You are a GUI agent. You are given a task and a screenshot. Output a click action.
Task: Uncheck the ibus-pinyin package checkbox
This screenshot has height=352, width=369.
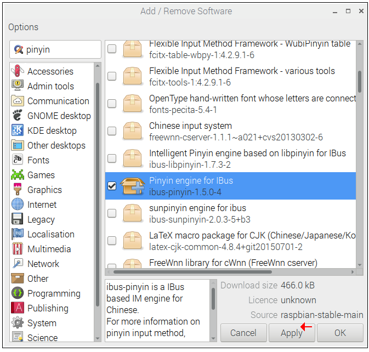pos(112,186)
